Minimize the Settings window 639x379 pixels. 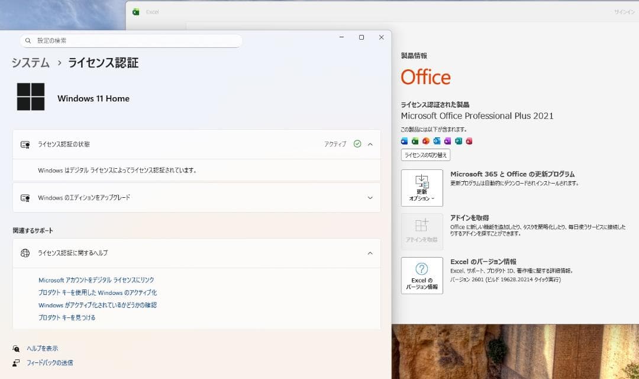(x=341, y=37)
